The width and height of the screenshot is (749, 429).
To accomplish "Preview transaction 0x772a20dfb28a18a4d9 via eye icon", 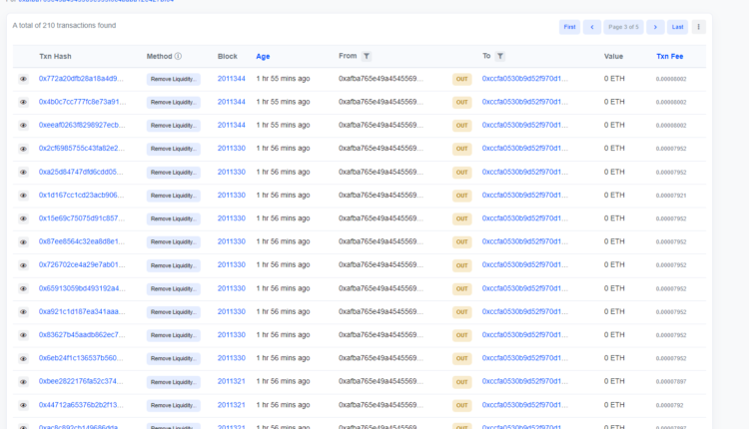I will (23, 78).
